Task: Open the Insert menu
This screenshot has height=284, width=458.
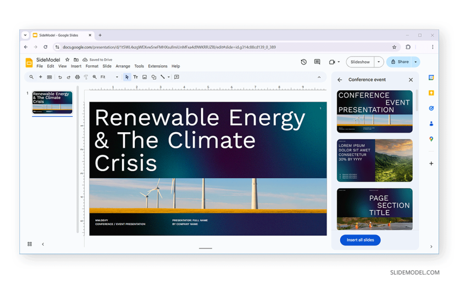Action: tap(76, 66)
